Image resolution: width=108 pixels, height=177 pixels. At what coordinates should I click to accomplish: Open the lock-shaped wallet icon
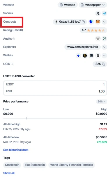coord(98,55)
